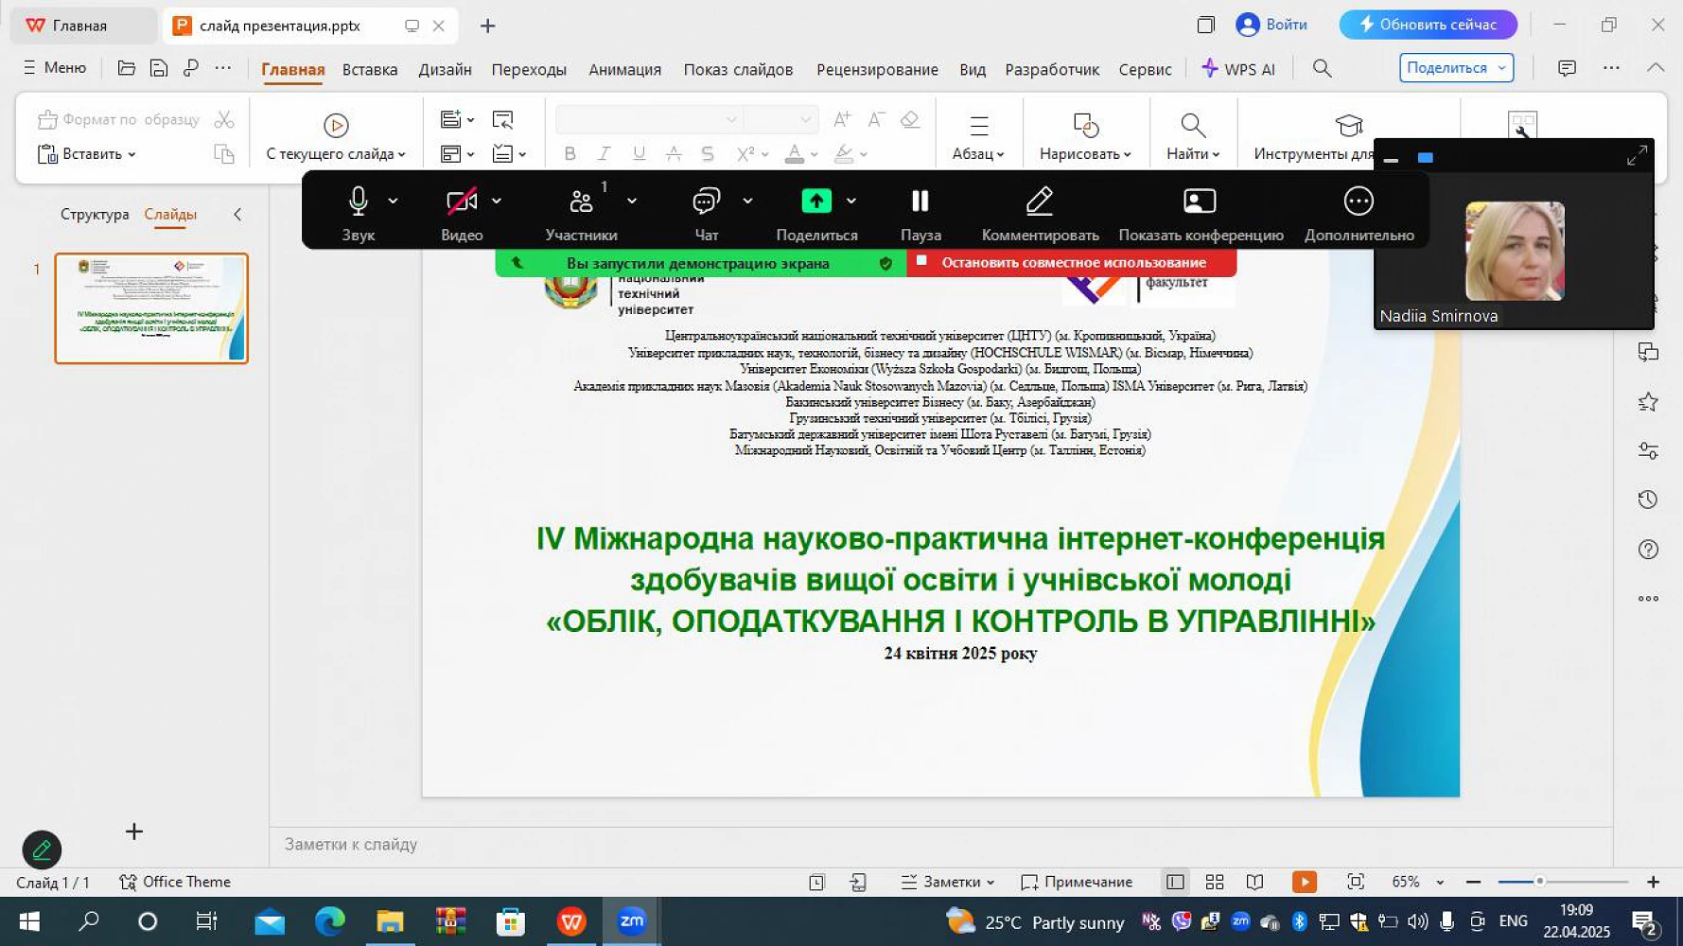Open Zoom app in taskbar

point(631,920)
